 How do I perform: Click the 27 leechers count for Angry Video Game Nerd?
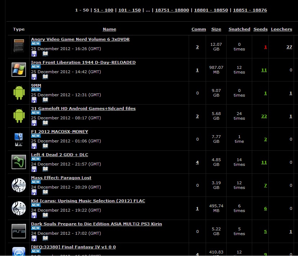click(289, 47)
